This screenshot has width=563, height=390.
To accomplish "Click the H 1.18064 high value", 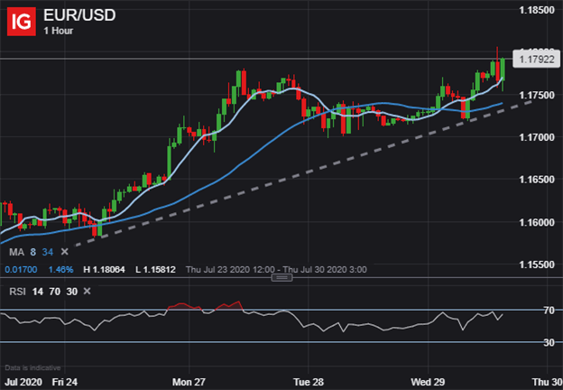I will tap(104, 270).
